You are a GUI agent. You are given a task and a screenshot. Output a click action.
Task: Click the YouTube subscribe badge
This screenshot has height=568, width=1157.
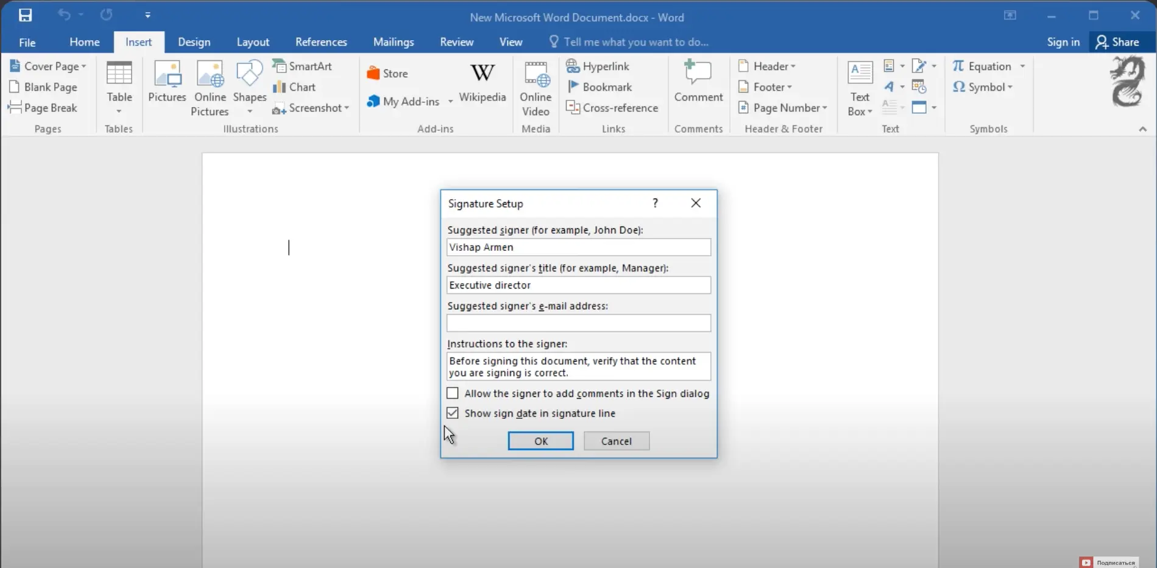1108,563
